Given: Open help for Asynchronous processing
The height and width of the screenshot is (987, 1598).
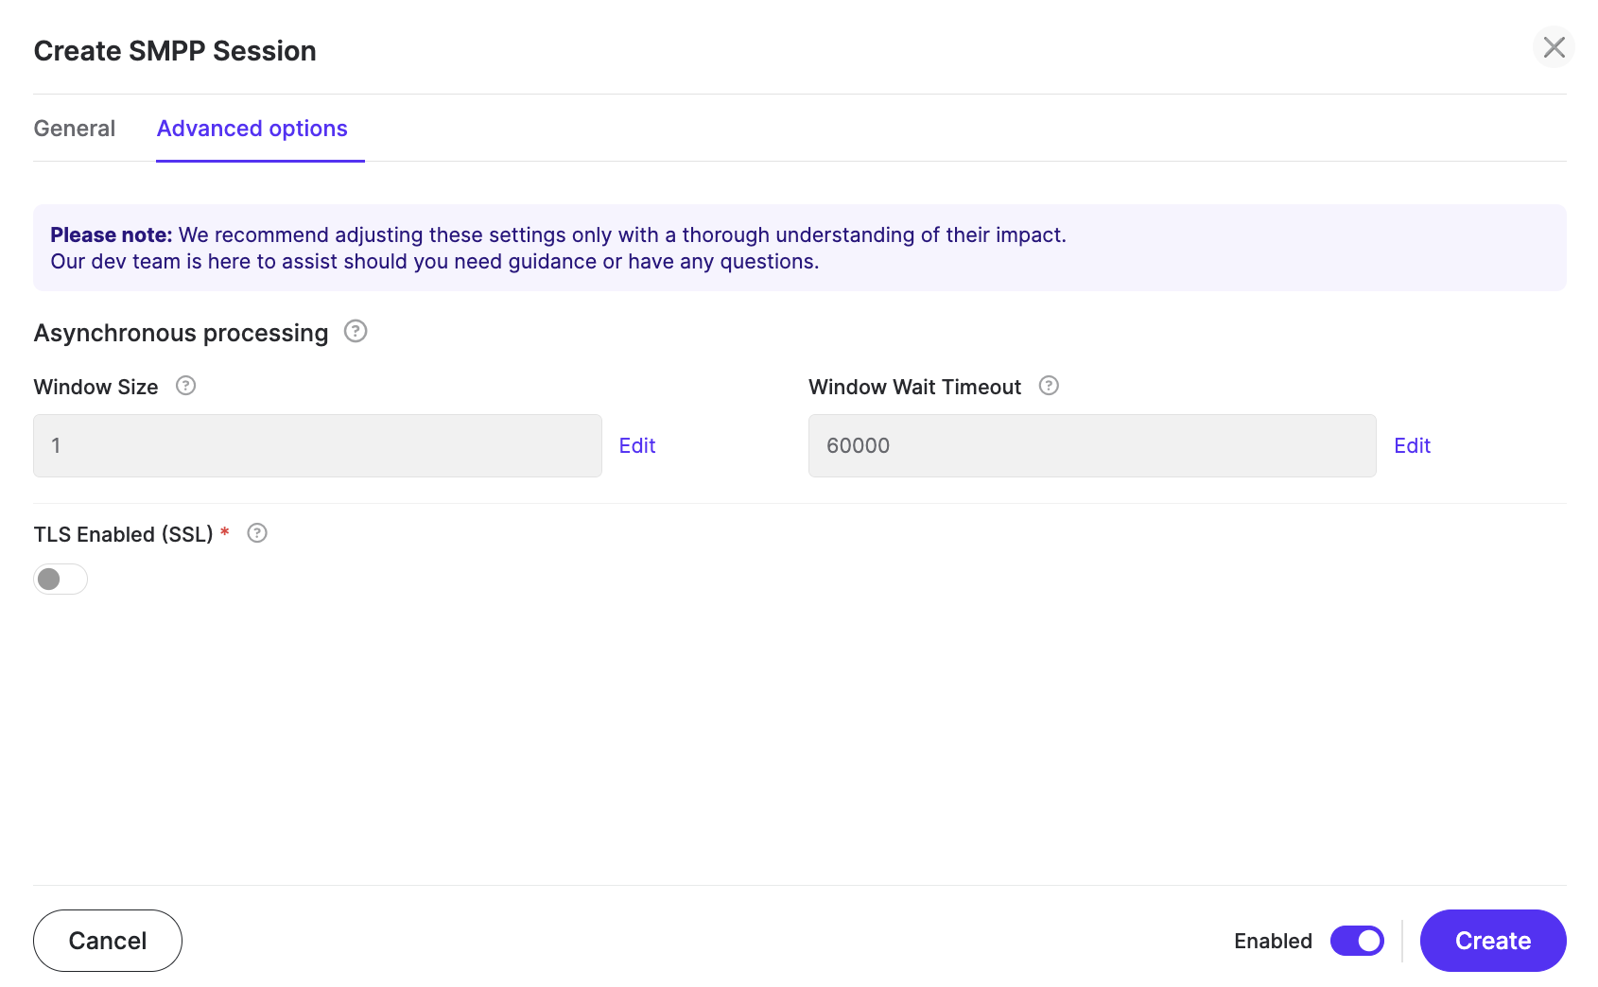Looking at the screenshot, I should (x=355, y=332).
